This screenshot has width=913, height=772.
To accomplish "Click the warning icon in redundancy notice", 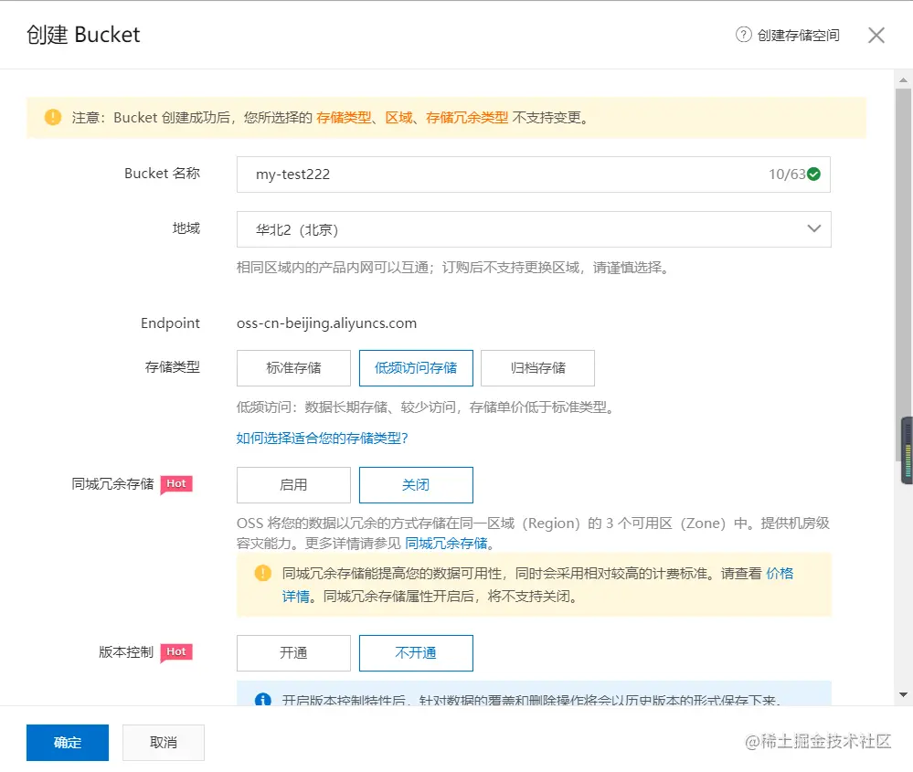I will point(263,573).
